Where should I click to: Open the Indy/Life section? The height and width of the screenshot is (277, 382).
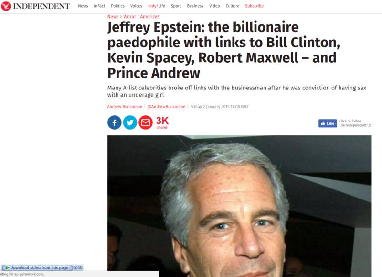coord(156,6)
